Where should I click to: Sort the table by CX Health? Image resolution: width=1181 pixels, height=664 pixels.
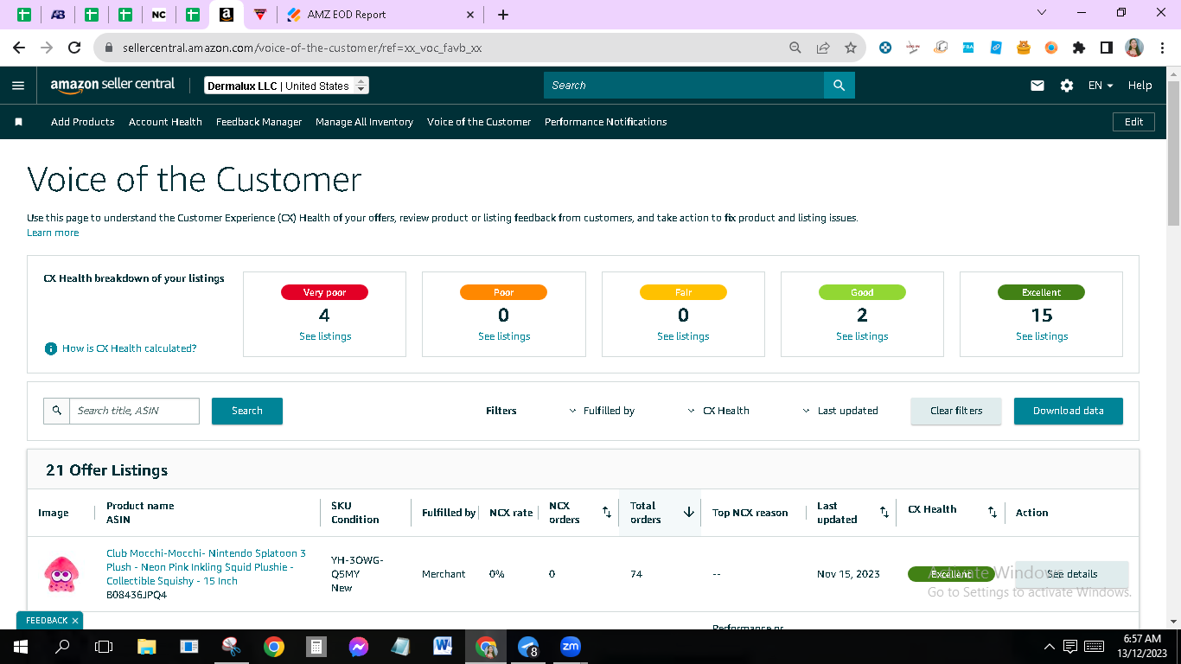click(x=993, y=513)
